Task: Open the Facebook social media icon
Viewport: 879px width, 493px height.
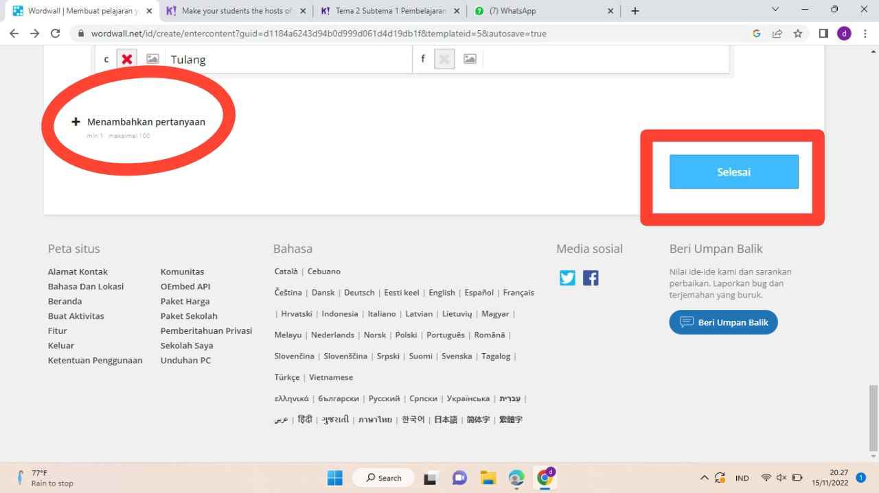Action: 591,278
